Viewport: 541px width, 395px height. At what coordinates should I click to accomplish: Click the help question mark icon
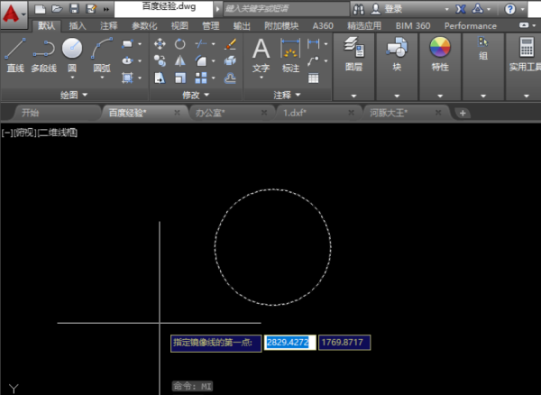(510, 9)
